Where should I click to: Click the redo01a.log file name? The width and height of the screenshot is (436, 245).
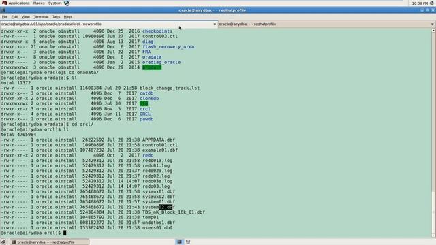[157, 161]
